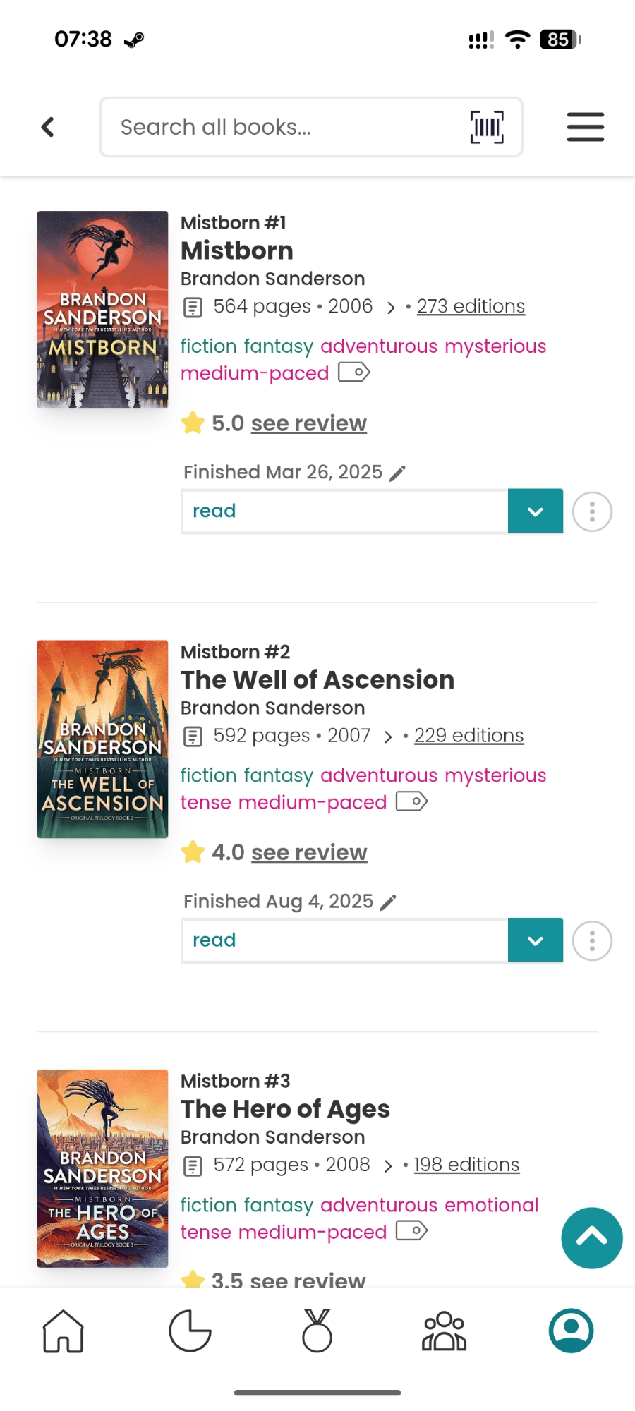Expand The Hero of Ages edition chevron

click(388, 1165)
